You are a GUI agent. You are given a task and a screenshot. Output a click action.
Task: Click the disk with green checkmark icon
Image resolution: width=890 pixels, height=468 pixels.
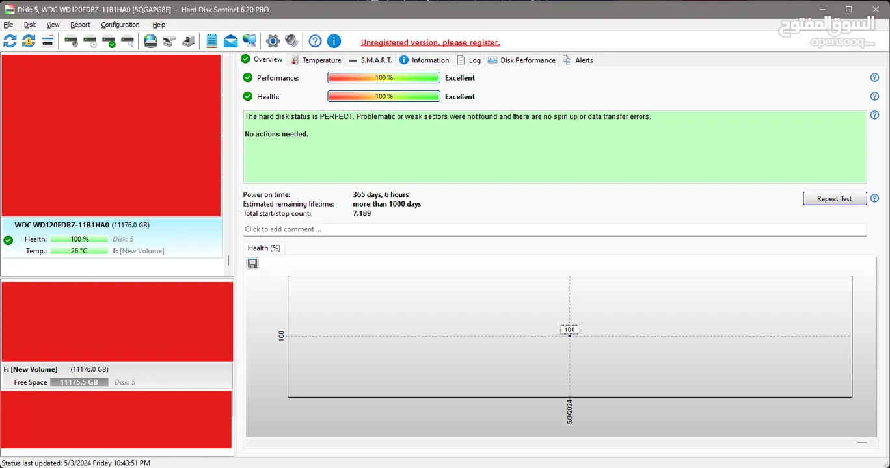[x=109, y=42]
